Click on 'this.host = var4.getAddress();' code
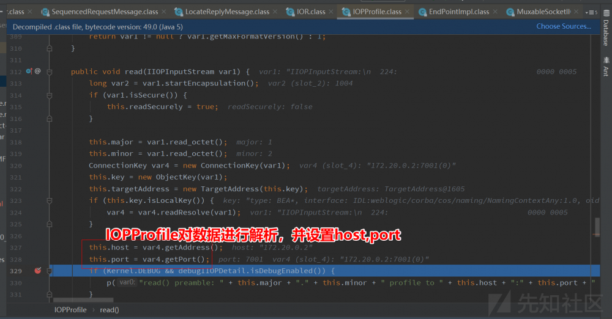The height and width of the screenshot is (319, 612). pyautogui.click(x=155, y=248)
